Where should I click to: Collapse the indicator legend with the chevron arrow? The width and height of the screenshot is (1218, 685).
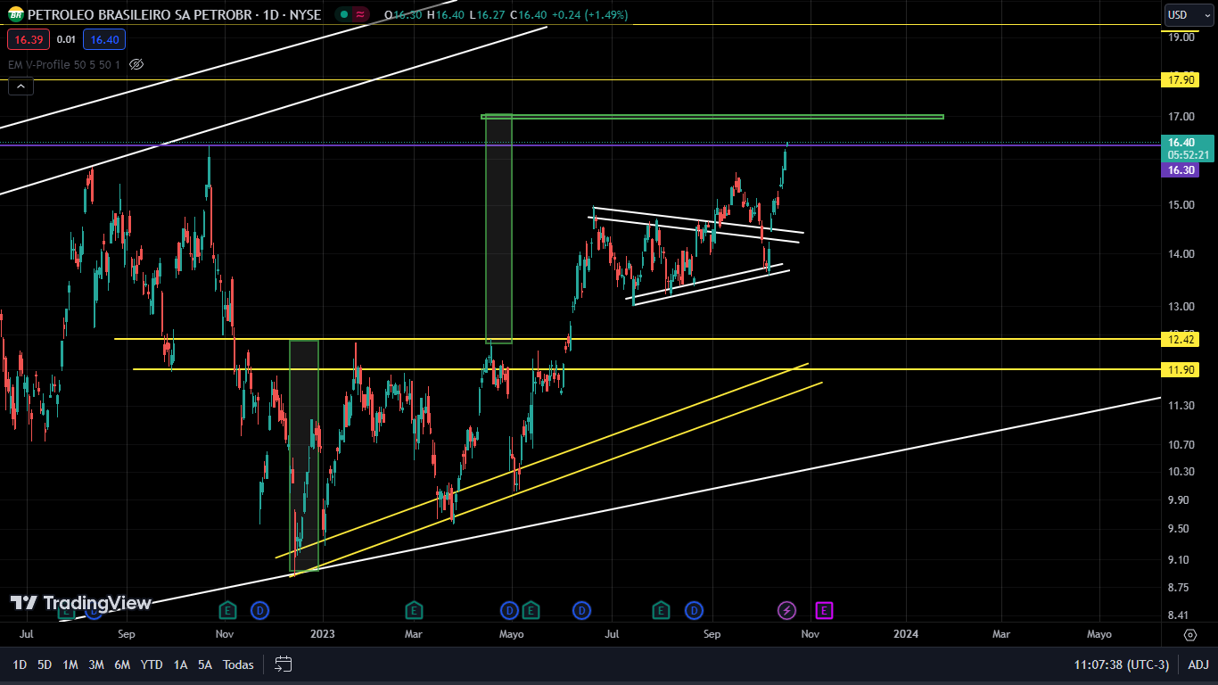point(21,87)
